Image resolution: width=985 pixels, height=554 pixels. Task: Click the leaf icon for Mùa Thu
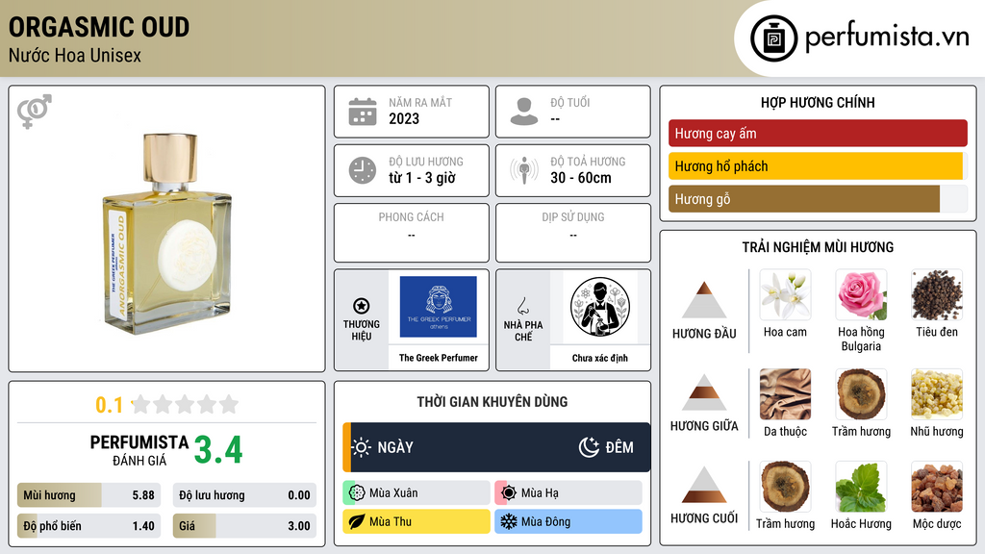(356, 521)
